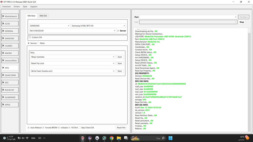This screenshot has height=142, width=253.
Task: Open the Functions menu
Action: (6, 6)
